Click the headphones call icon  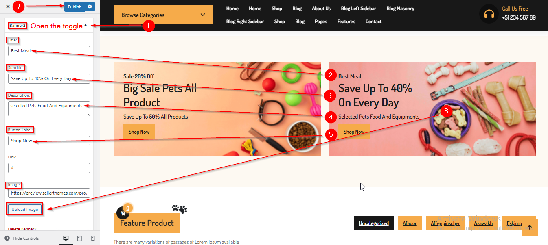[x=489, y=15]
